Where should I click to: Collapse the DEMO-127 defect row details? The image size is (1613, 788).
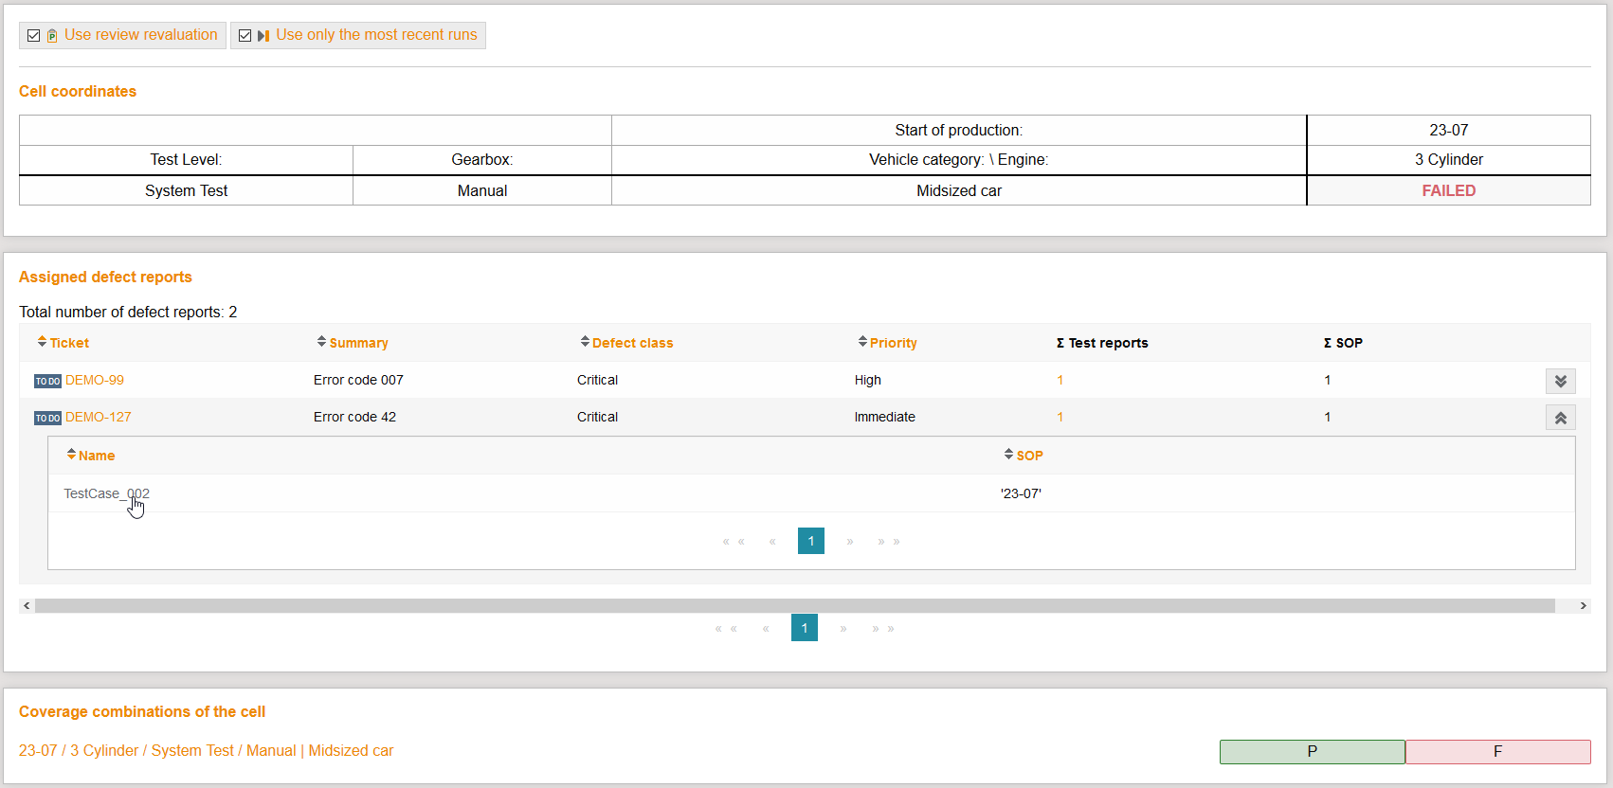click(x=1560, y=418)
